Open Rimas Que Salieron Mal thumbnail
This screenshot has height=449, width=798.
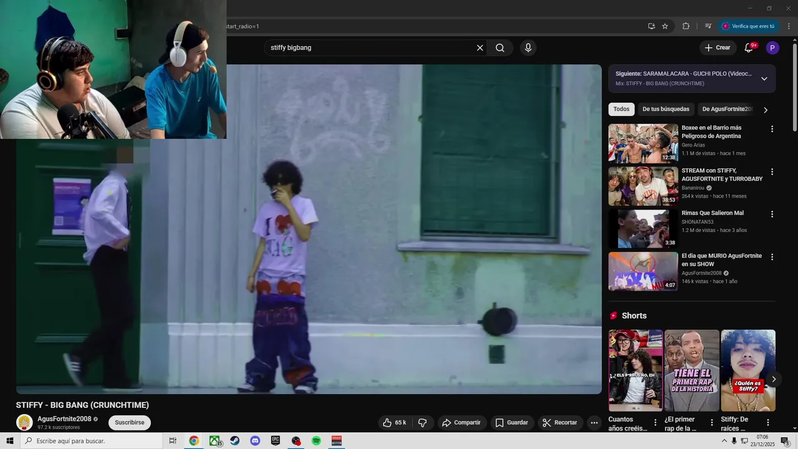click(643, 228)
